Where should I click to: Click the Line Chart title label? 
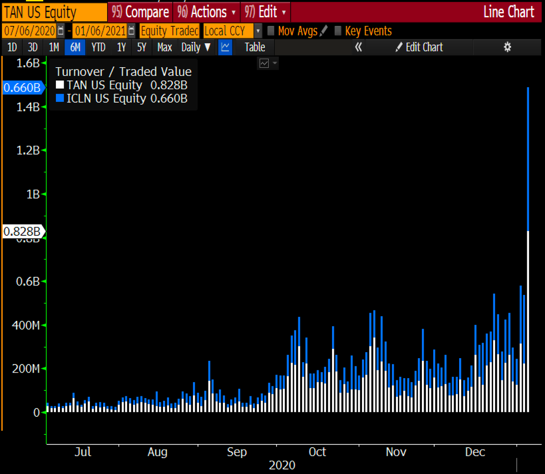(509, 12)
